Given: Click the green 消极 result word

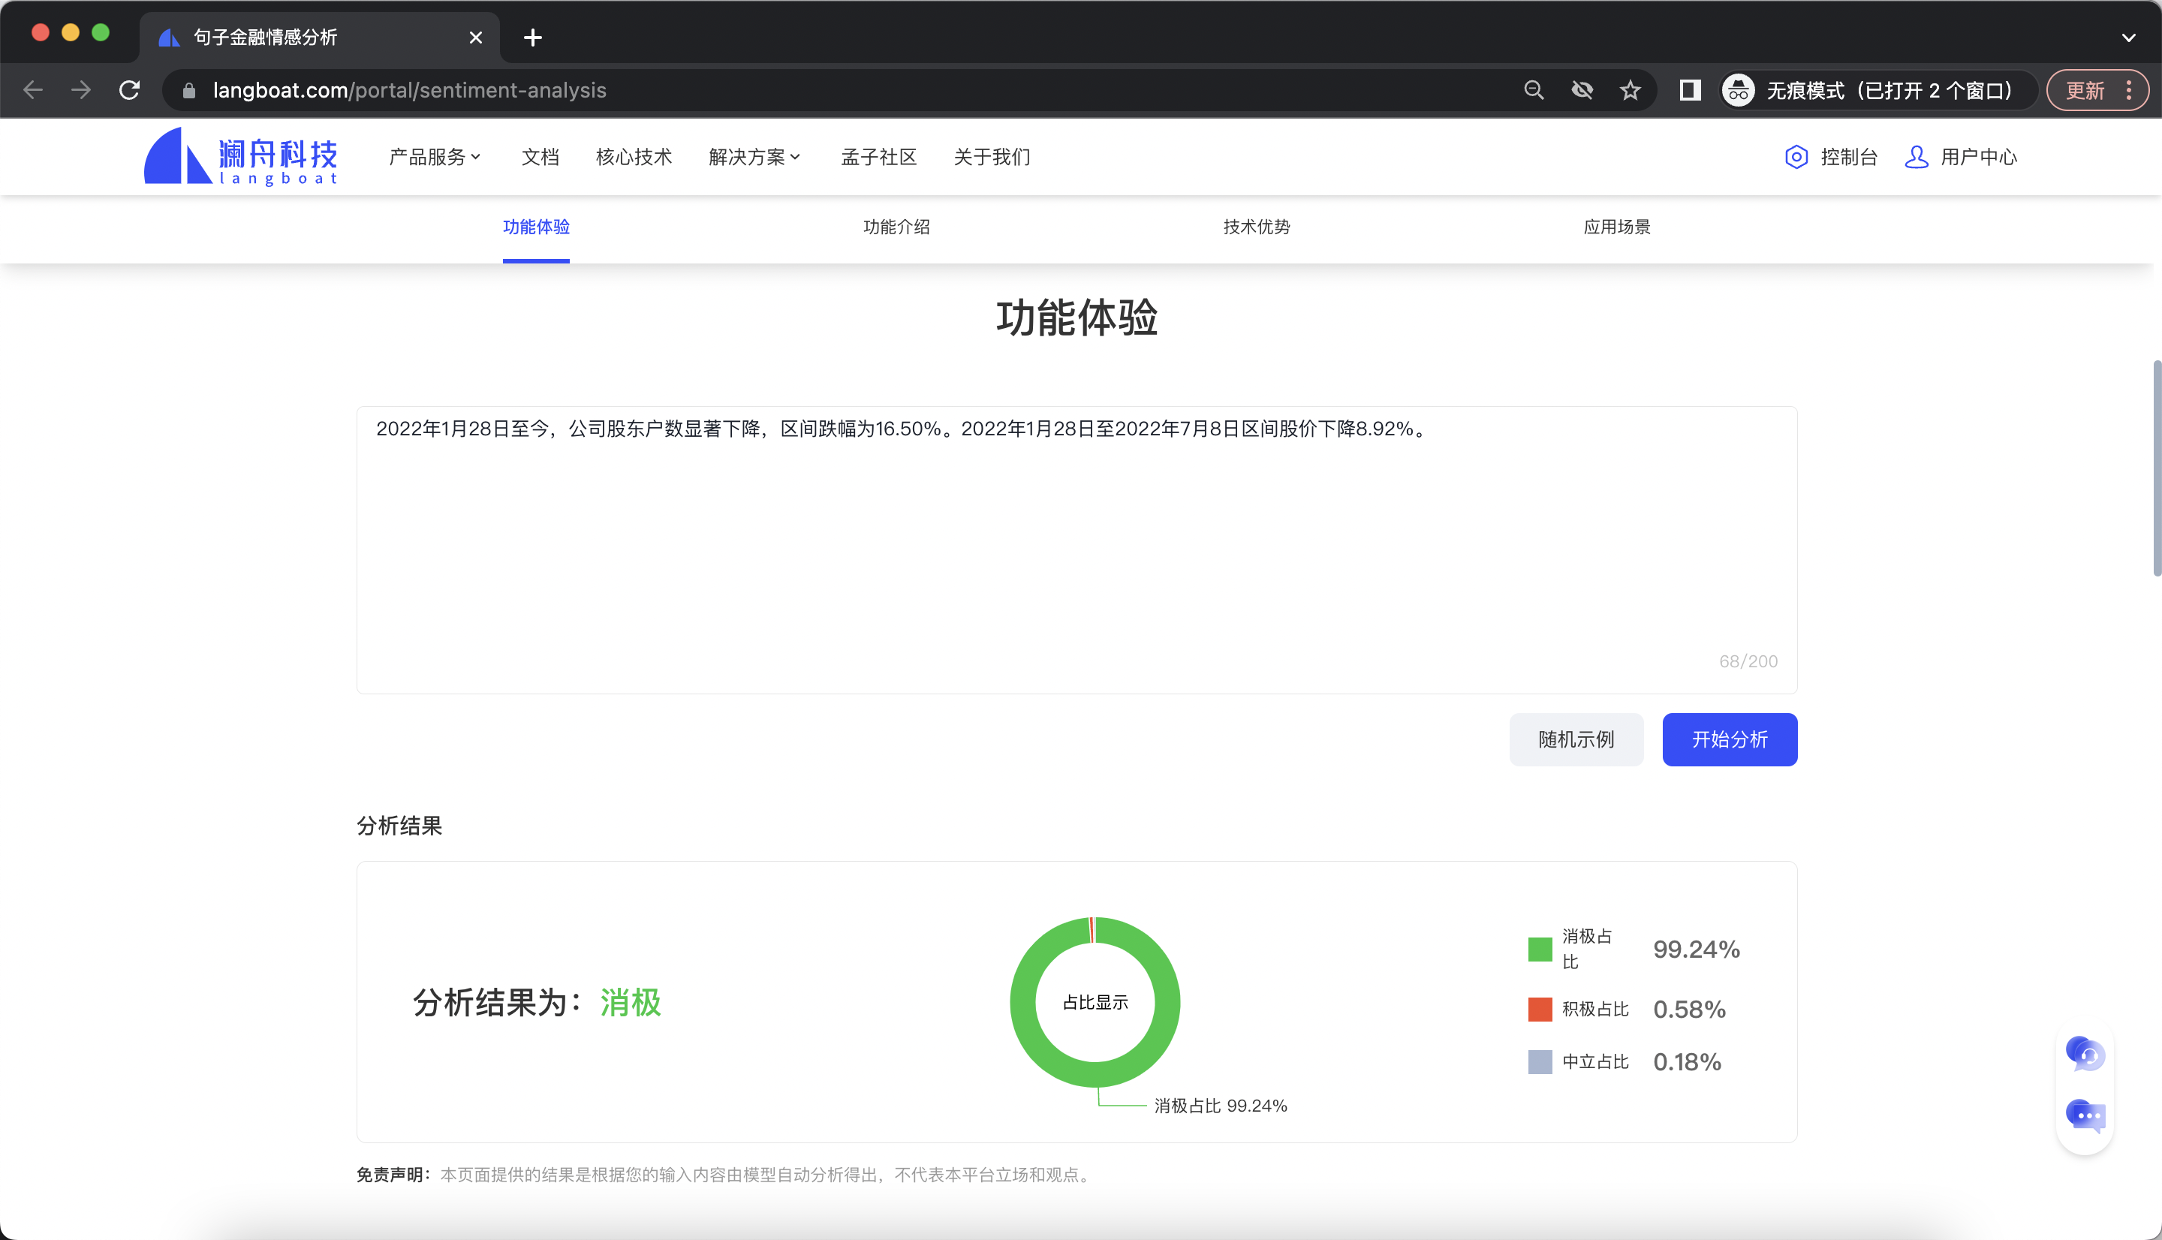Looking at the screenshot, I should pos(630,1002).
